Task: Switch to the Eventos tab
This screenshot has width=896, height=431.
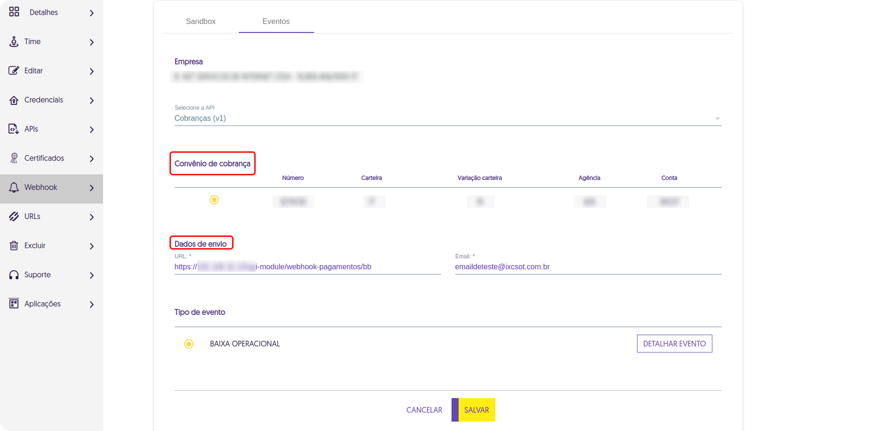Action: [x=276, y=22]
